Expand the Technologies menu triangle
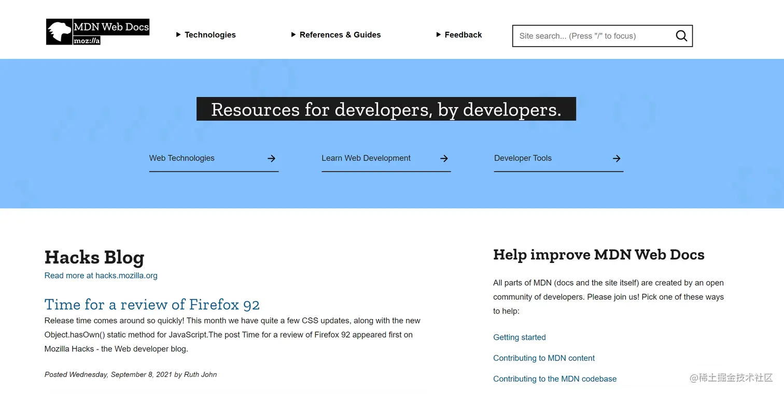Viewport: 784px width, 394px height. click(x=178, y=35)
